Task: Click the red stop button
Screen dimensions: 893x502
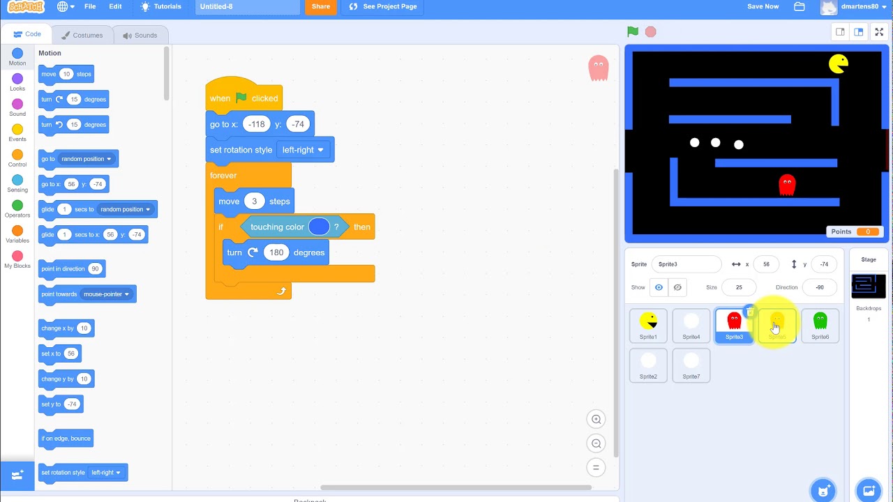Action: pos(650,31)
